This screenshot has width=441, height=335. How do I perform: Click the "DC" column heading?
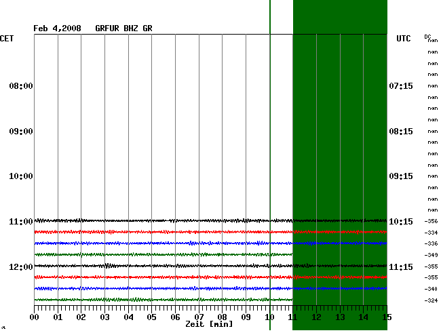point(427,37)
